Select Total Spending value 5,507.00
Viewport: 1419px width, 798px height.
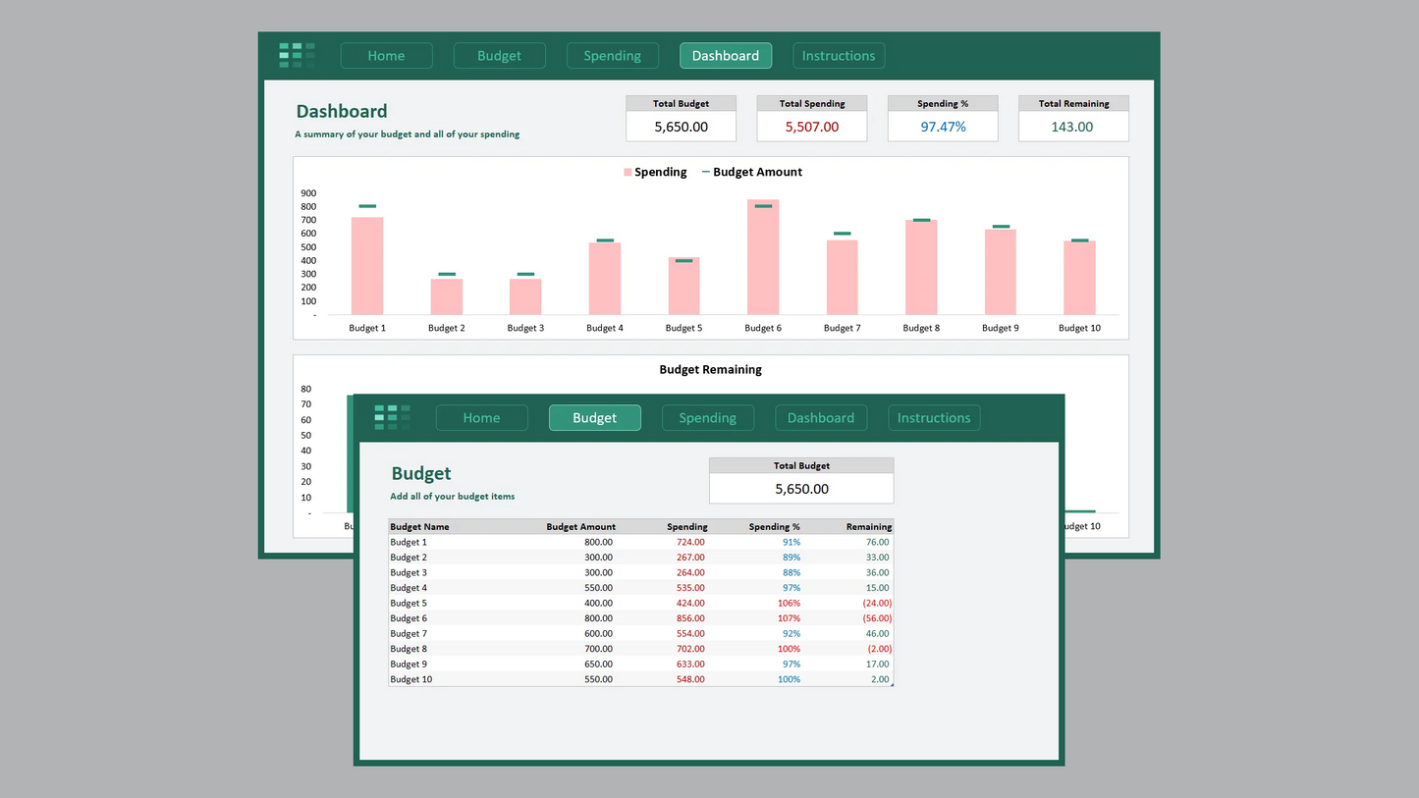[812, 127]
